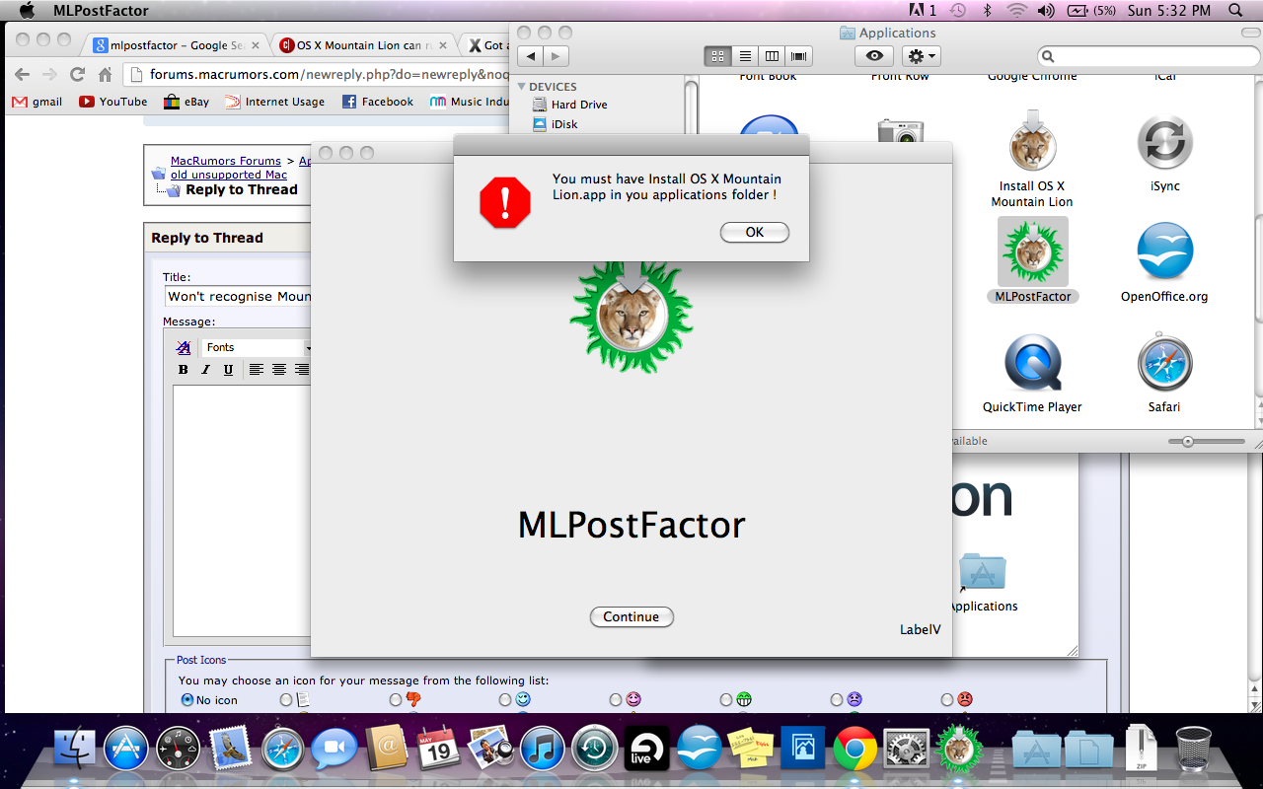The image size is (1263, 789).
Task: Open the Facebook bookmark
Action: coord(378,102)
